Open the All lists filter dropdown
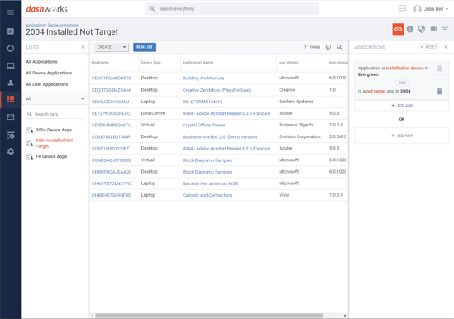The width and height of the screenshot is (454, 319). (55, 98)
